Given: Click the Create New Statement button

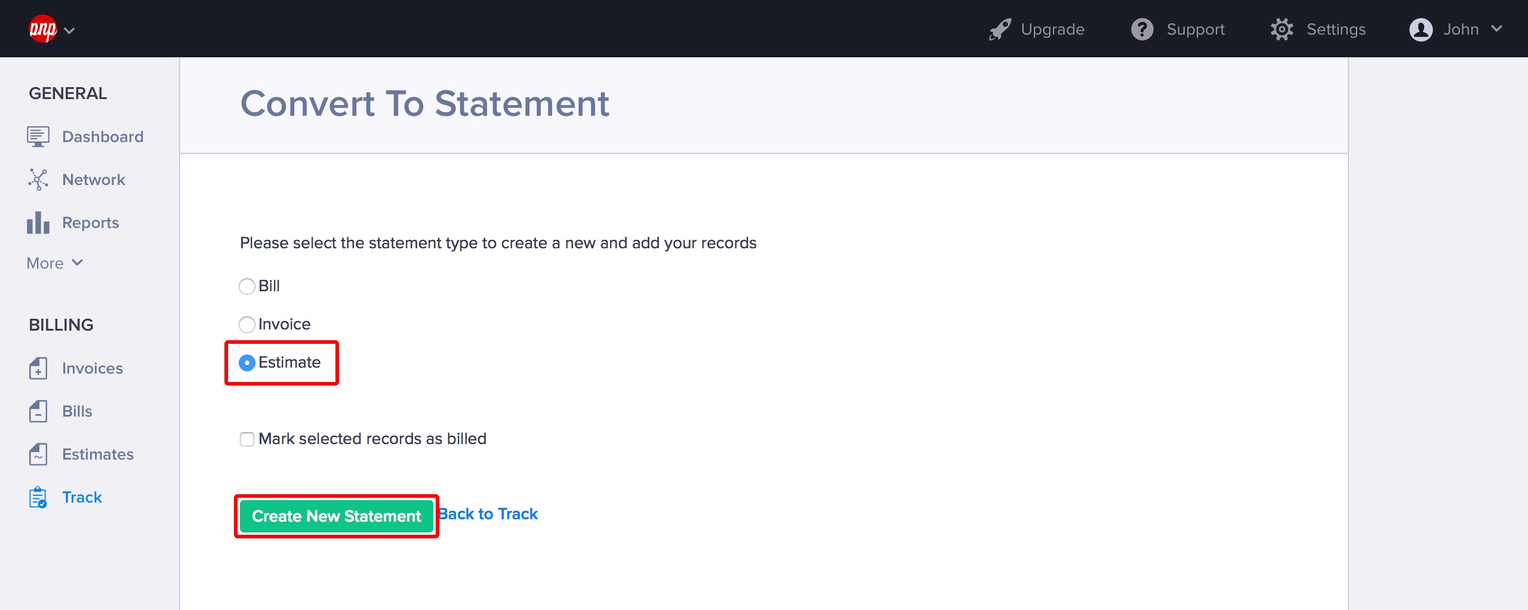Looking at the screenshot, I should pos(336,516).
